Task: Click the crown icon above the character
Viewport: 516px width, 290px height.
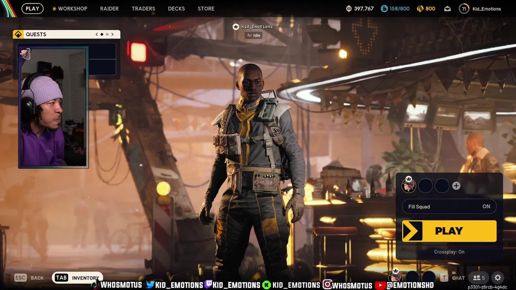Action: [236, 27]
